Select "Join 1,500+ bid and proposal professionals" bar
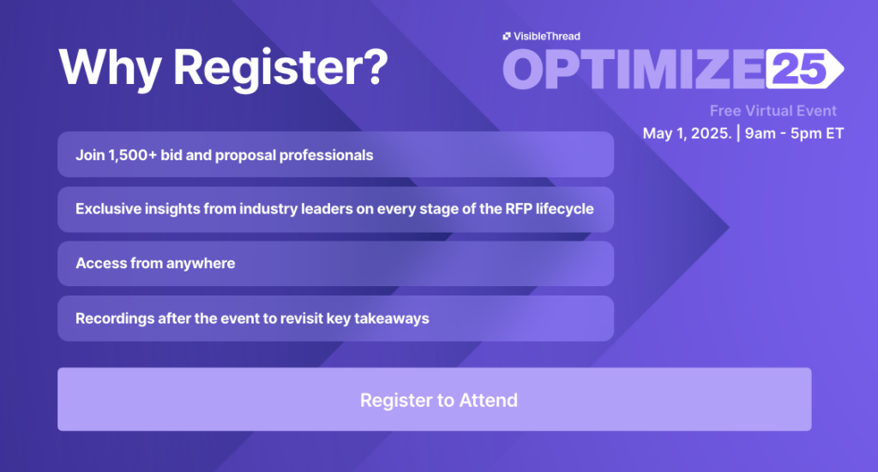The image size is (878, 472). pos(335,155)
